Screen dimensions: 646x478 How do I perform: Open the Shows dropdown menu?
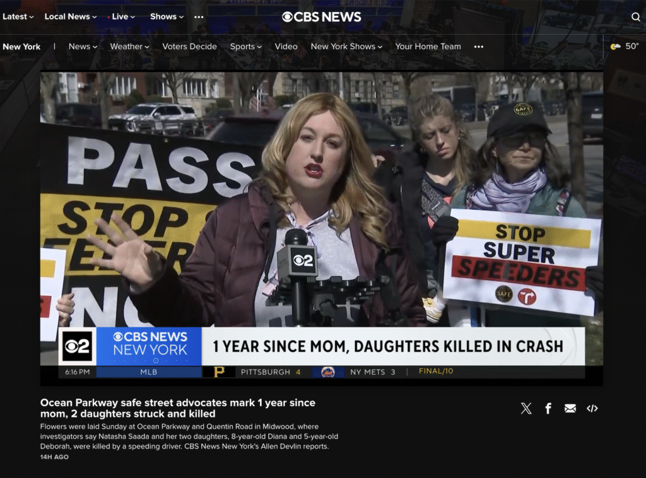167,17
